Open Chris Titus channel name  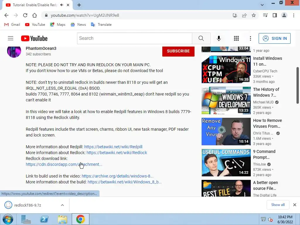coord(263,133)
